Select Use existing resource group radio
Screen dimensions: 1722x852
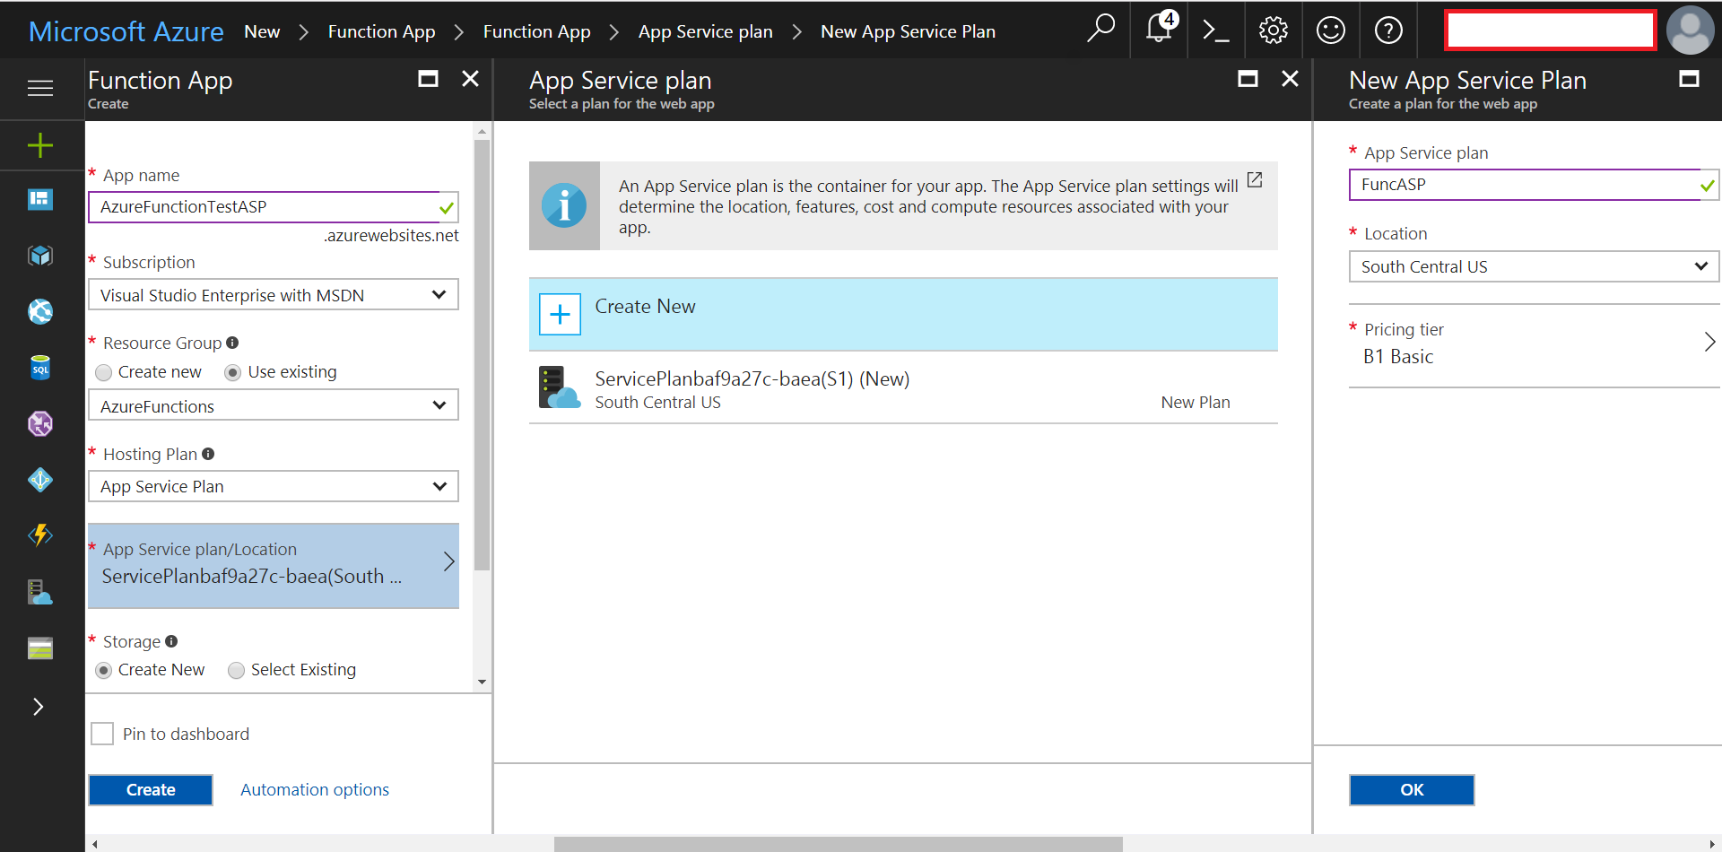pos(232,372)
